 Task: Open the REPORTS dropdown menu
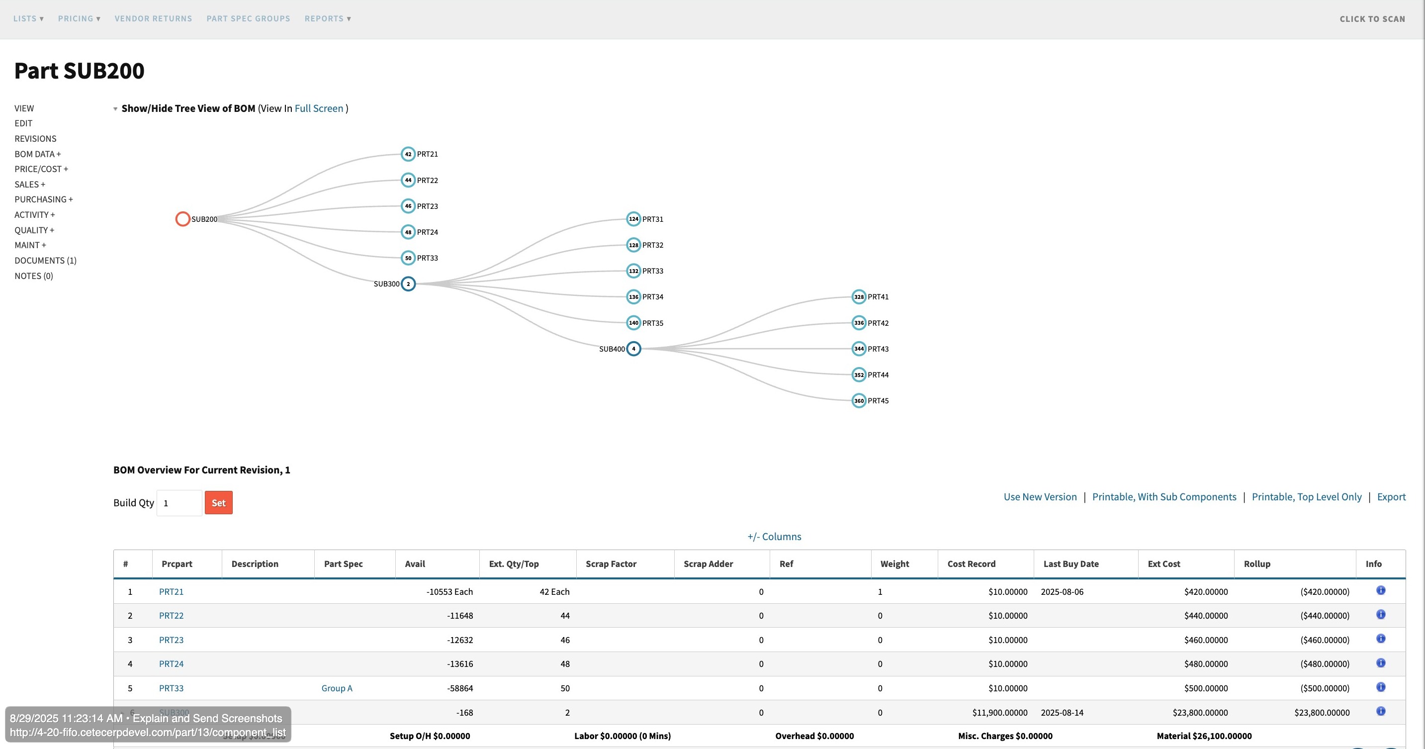point(328,18)
